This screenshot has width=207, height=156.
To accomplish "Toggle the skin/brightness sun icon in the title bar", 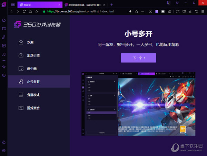I will point(177,3).
